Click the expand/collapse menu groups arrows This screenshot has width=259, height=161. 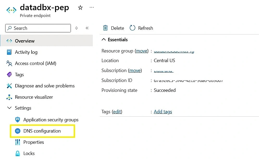coord(76,28)
